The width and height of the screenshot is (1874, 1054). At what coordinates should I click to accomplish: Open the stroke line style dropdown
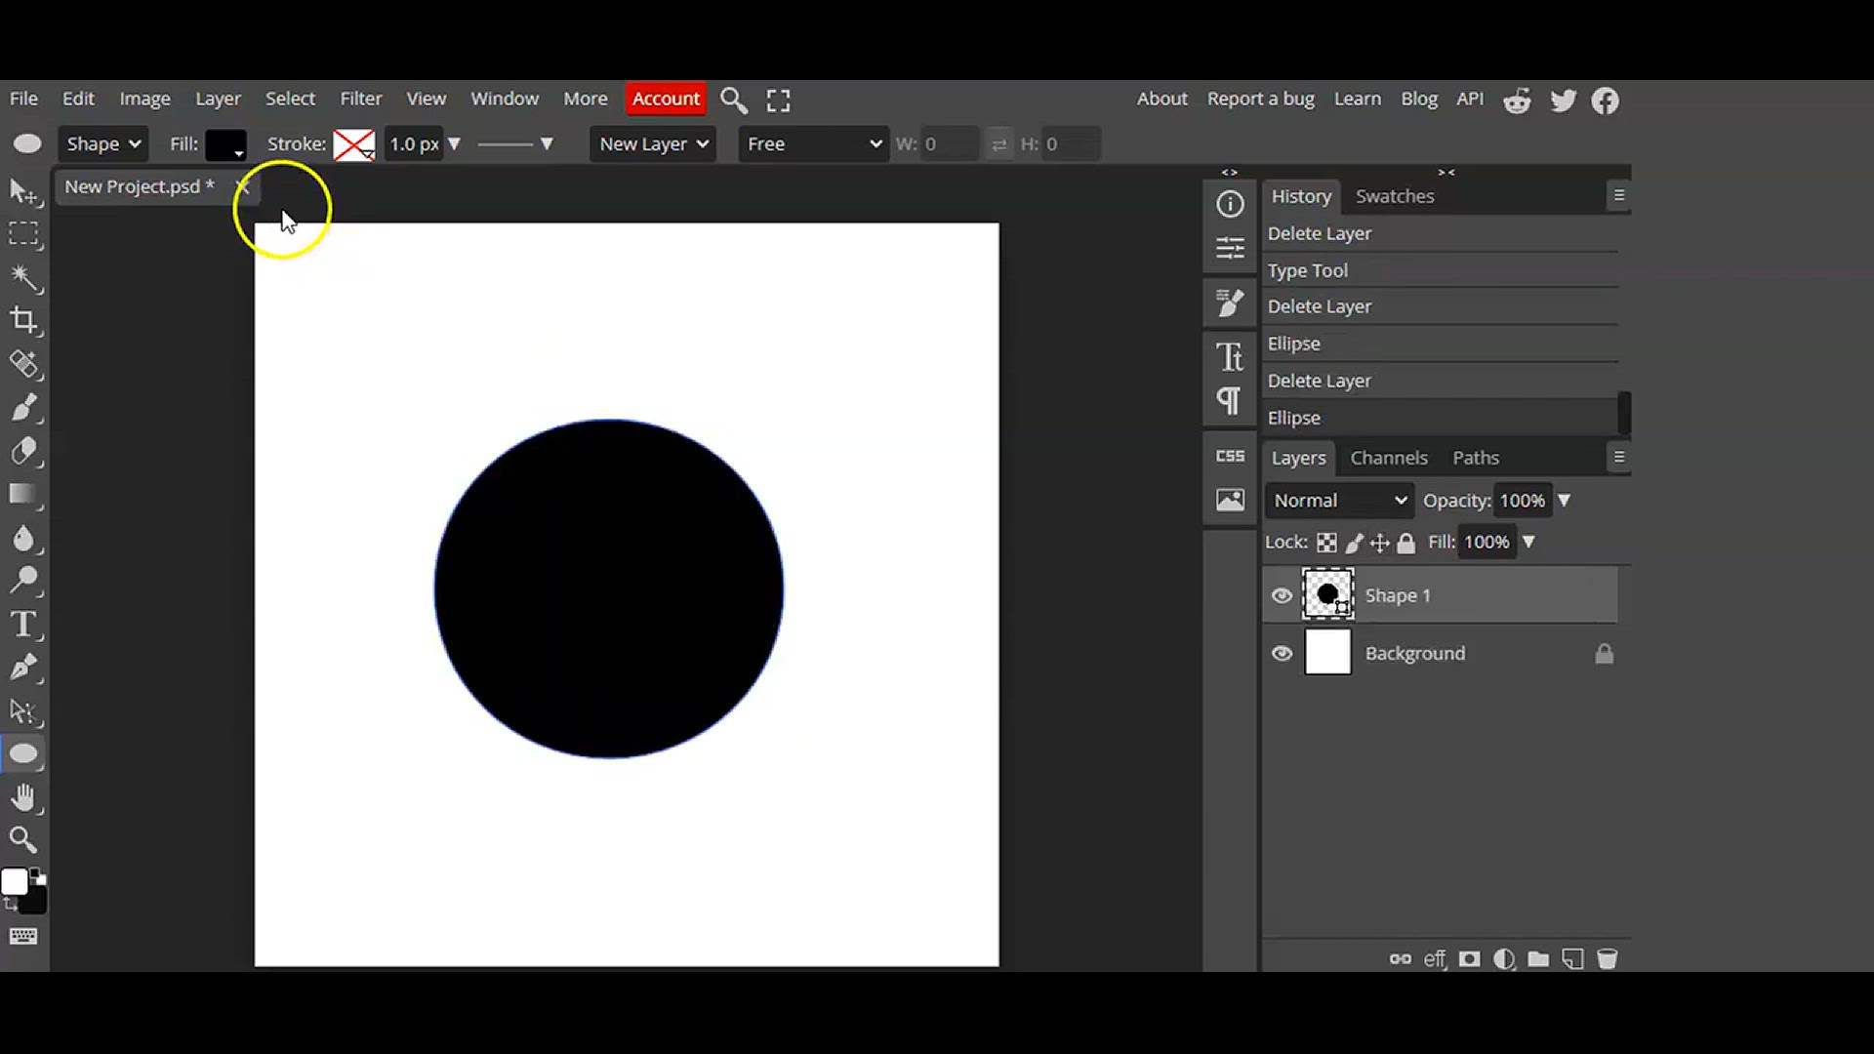(515, 144)
